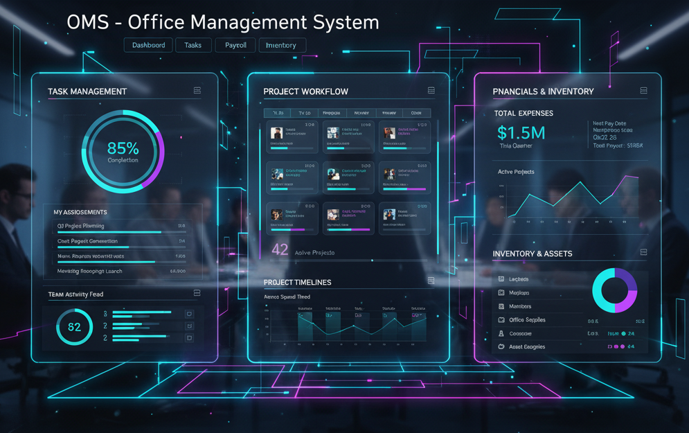Image resolution: width=689 pixels, height=433 pixels.
Task: Open the Financials & Inventory panel menu icon
Action: point(643,91)
